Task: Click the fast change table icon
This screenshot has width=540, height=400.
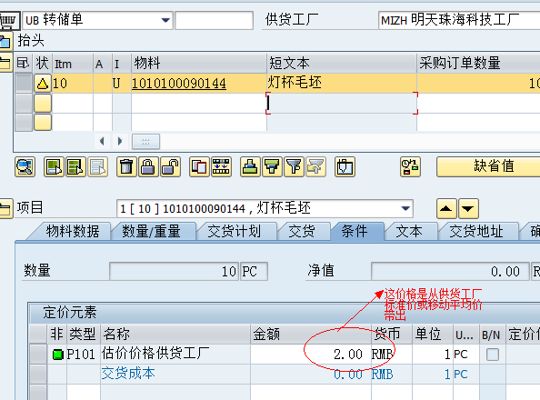Action: click(221, 167)
